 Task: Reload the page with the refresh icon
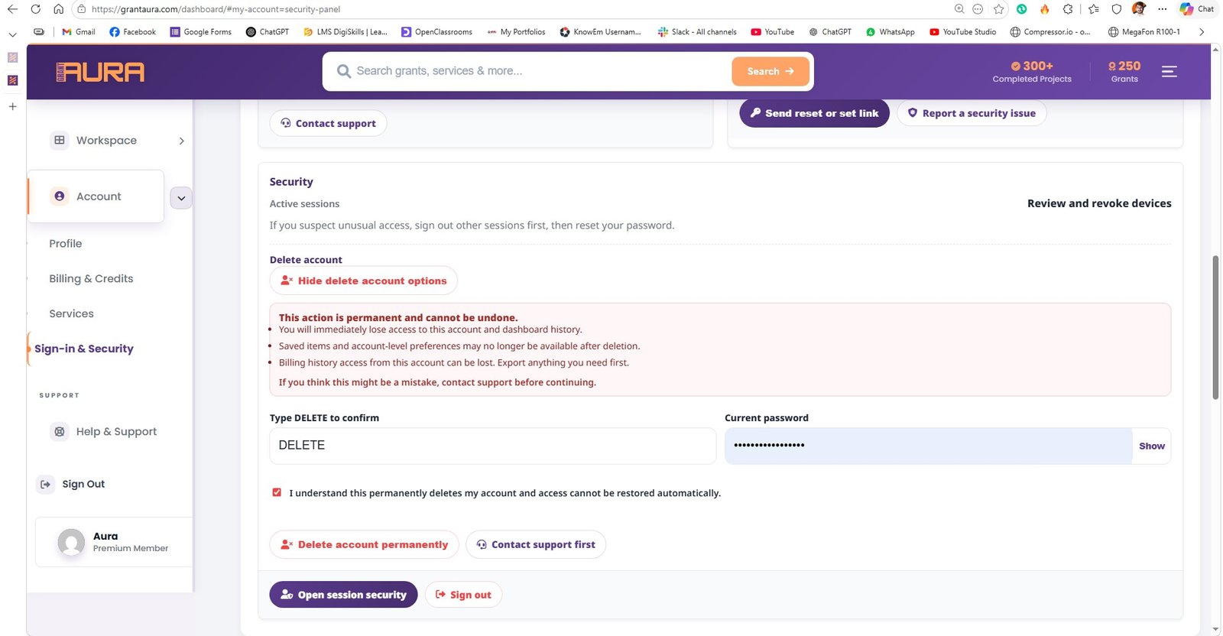click(x=35, y=9)
